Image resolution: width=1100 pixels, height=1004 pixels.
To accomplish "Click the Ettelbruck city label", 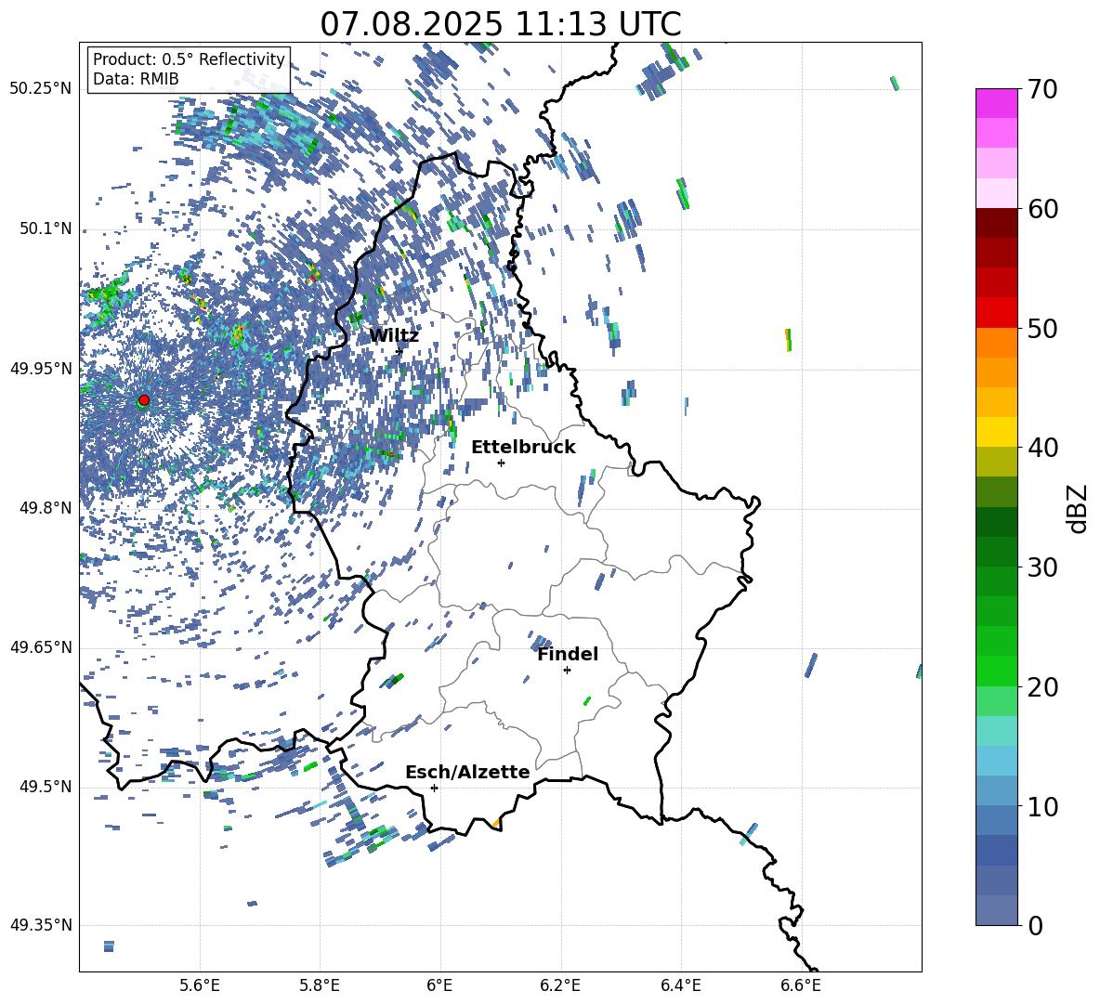I will (523, 448).
